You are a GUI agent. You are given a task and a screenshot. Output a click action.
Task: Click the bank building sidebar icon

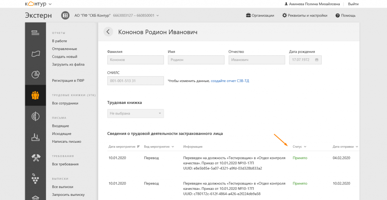(x=35, y=197)
